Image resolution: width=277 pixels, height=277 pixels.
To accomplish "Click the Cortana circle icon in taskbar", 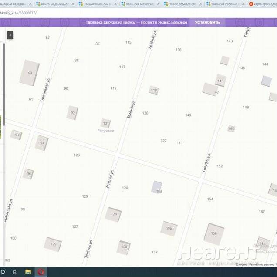I will point(3,272).
